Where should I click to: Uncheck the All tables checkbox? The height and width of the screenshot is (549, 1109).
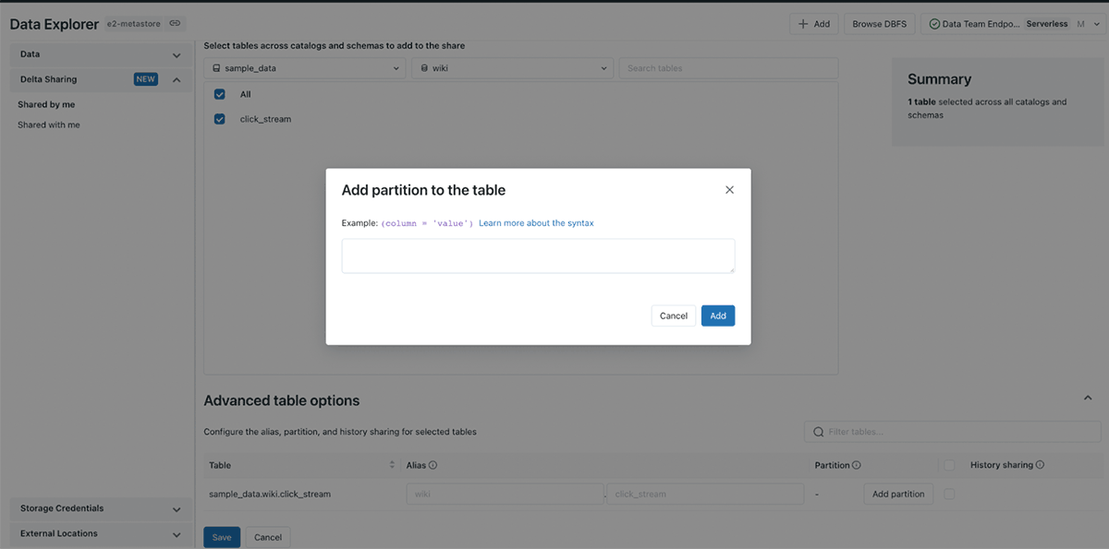219,93
